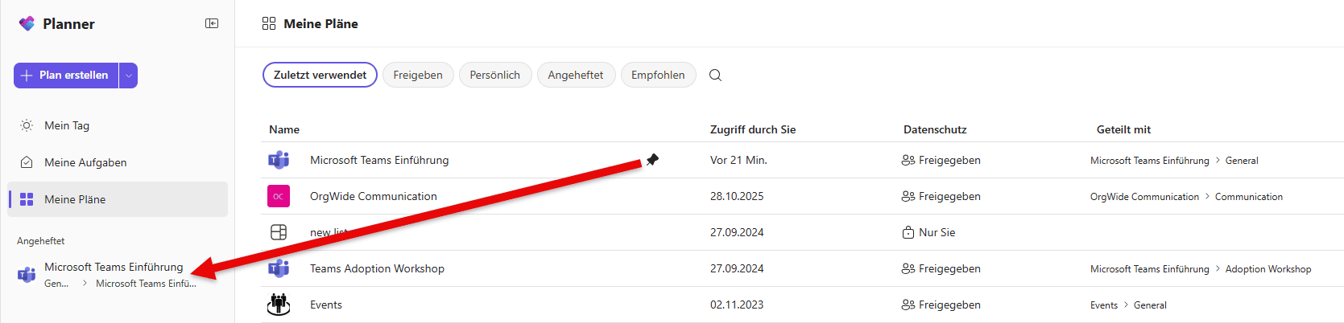The image size is (1344, 323).
Task: Collapse the Planner navigation pane
Action: (x=212, y=23)
